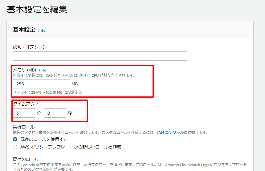Click the 既存のロール section label
265x171 pixels.
click(26, 159)
